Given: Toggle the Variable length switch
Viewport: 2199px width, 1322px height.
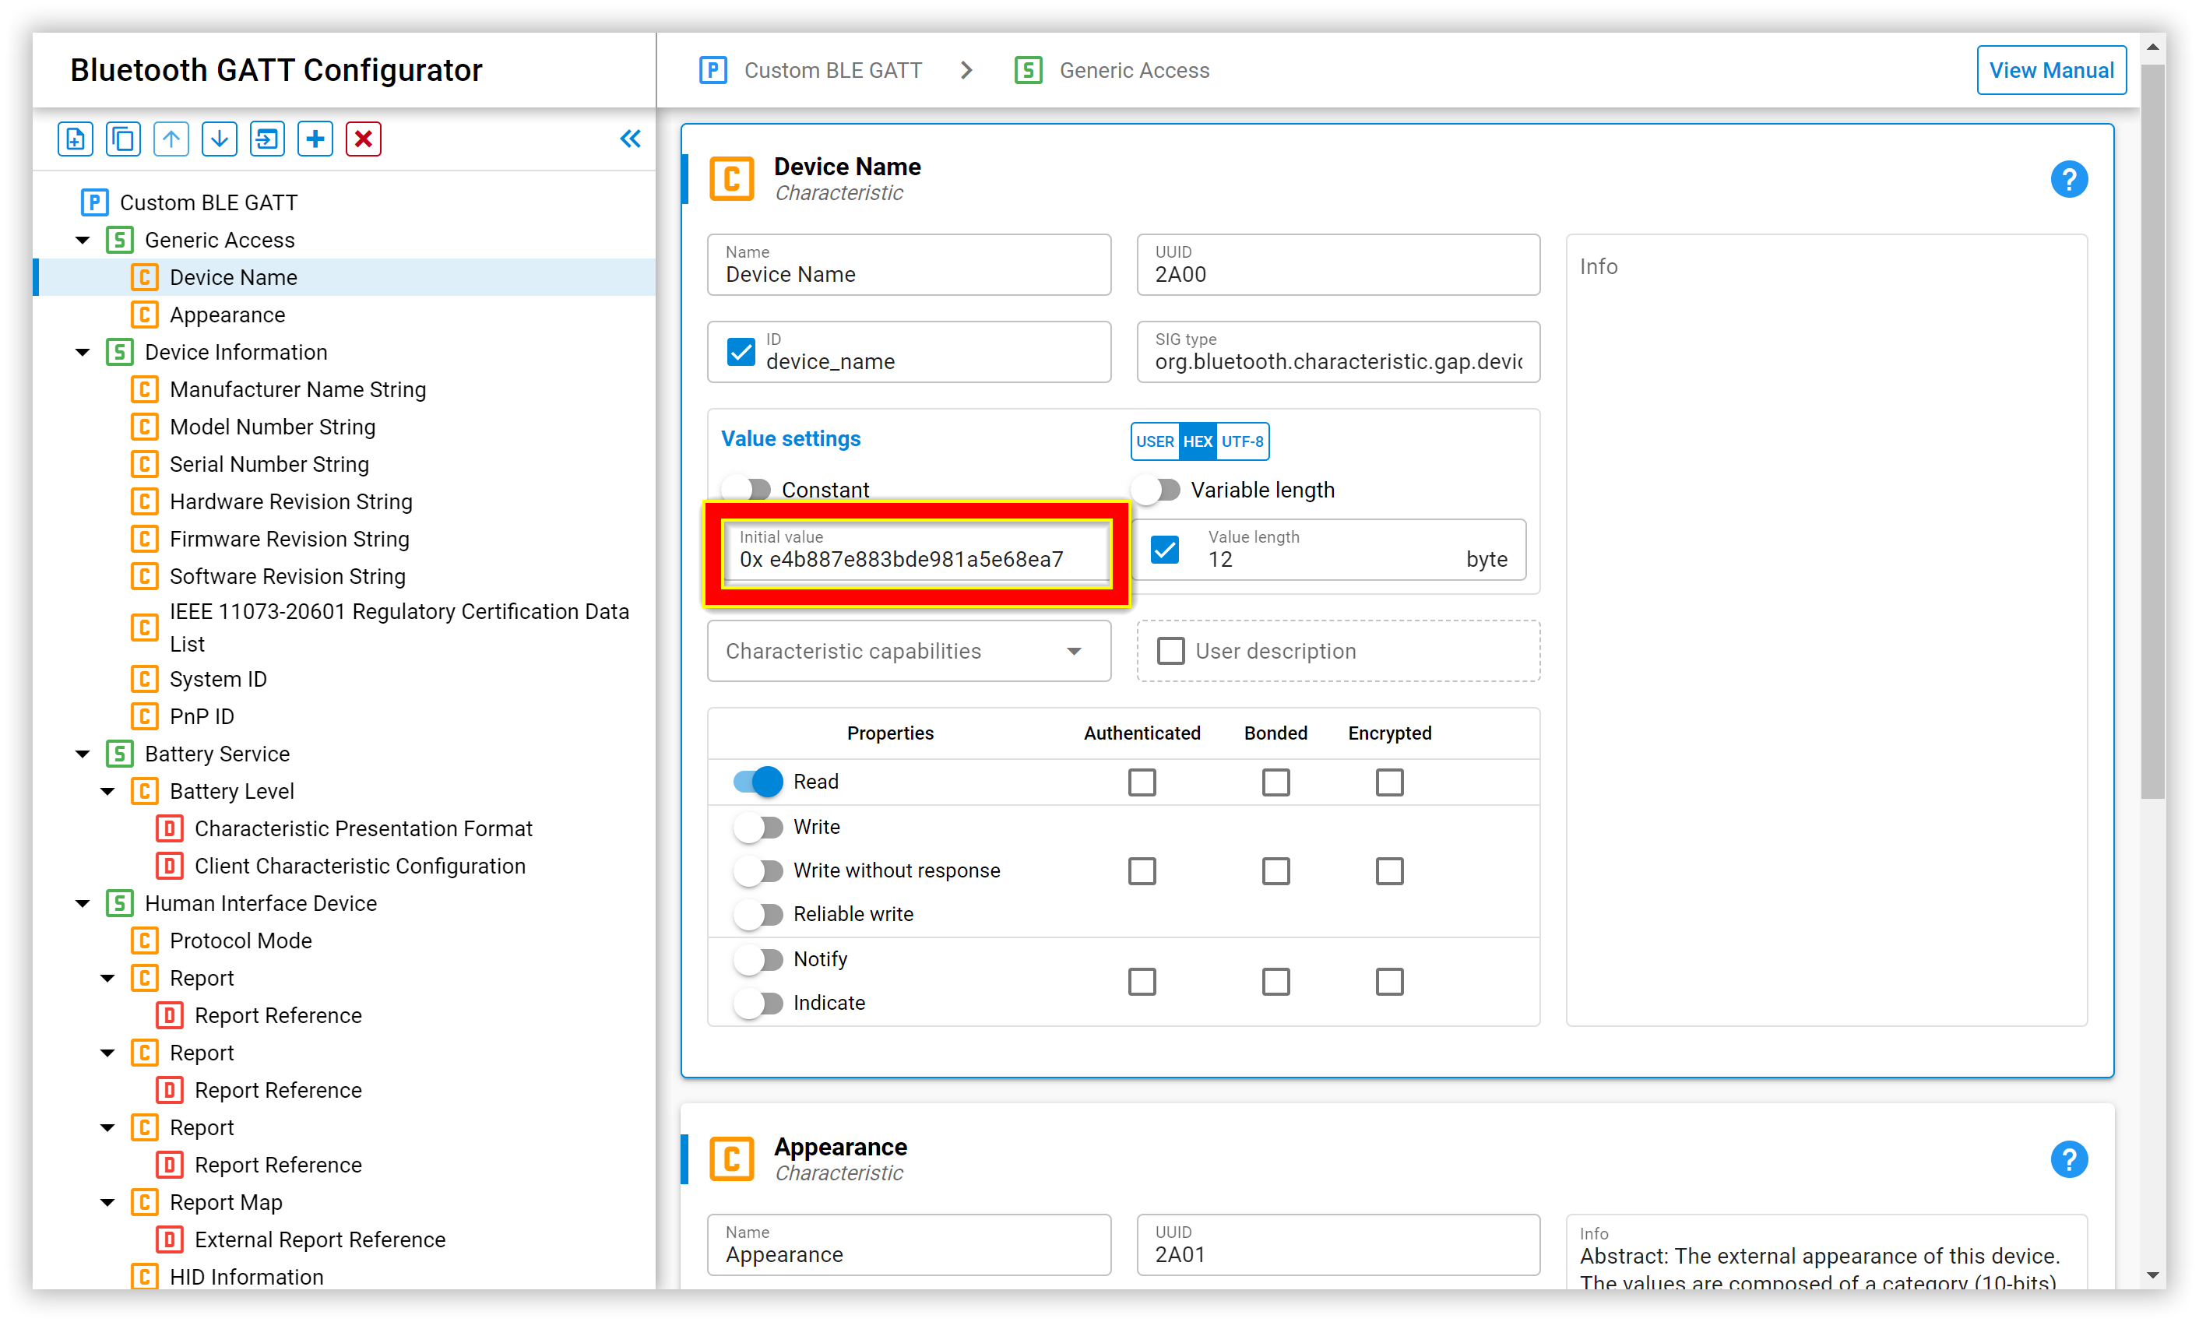Looking at the screenshot, I should [x=1156, y=490].
